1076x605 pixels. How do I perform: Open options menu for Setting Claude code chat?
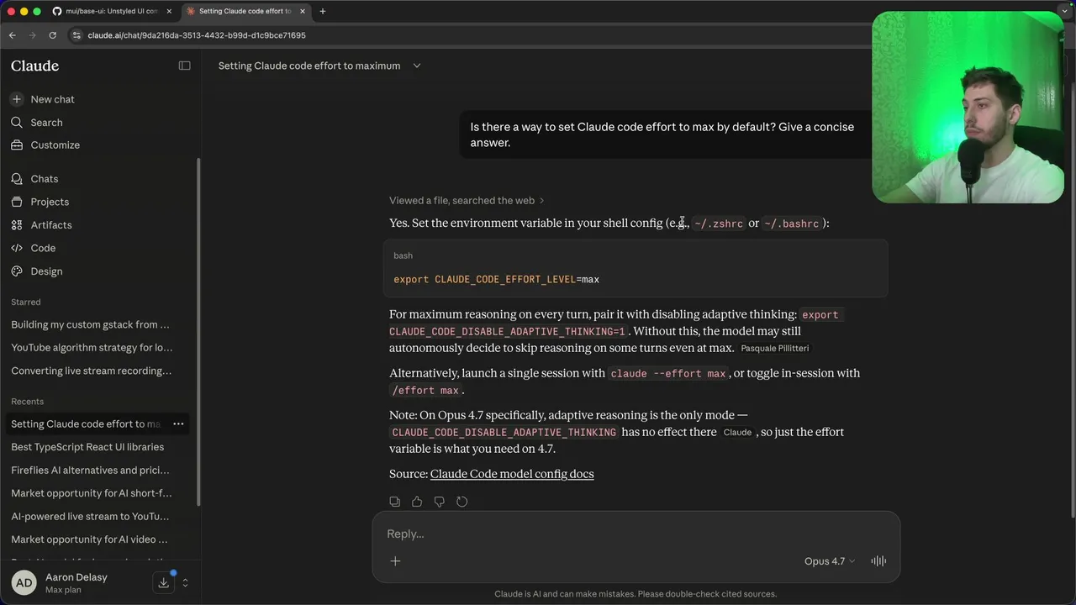point(178,424)
